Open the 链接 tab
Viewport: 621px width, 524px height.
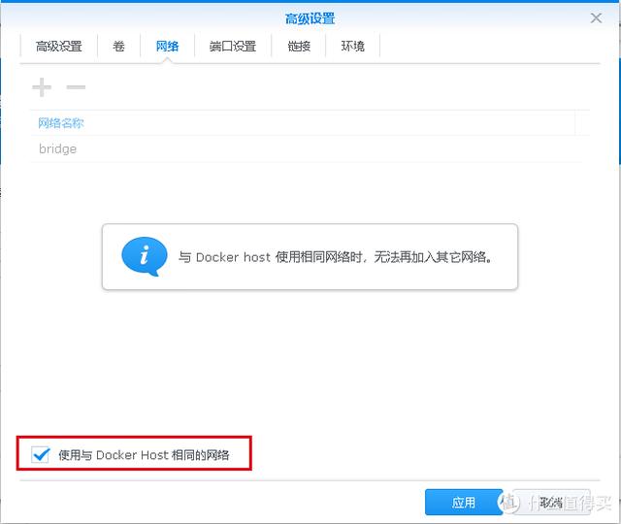pos(299,47)
